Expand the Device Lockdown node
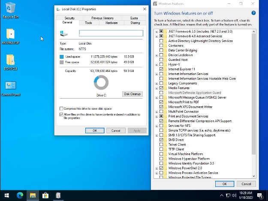 click(x=157, y=55)
